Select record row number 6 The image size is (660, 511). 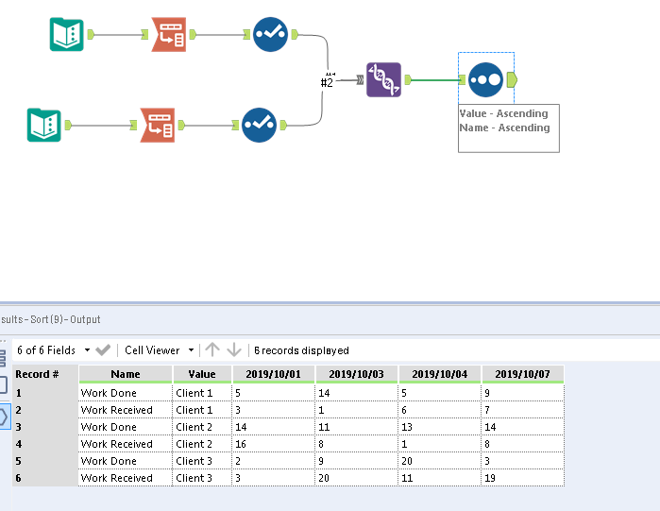[x=45, y=478]
